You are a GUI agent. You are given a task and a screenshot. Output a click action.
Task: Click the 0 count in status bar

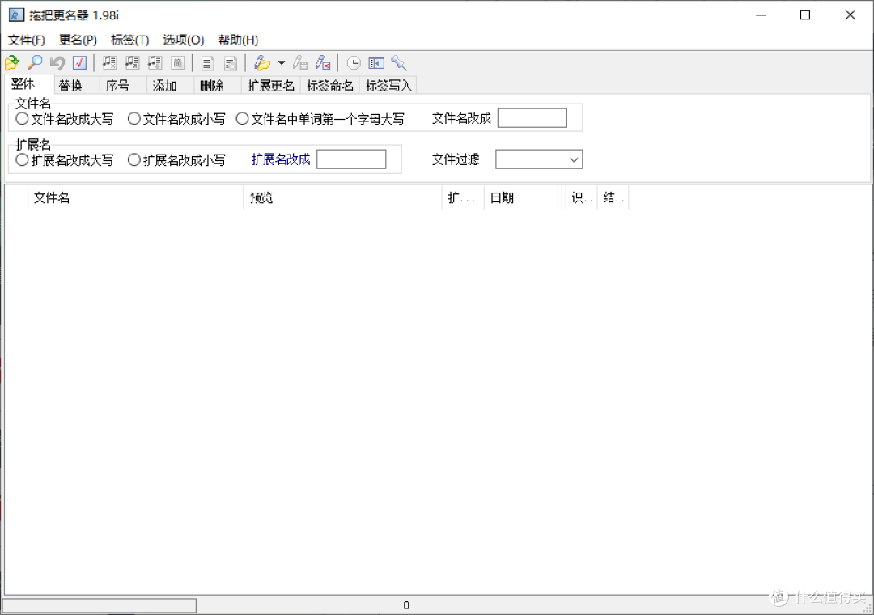[x=406, y=605]
